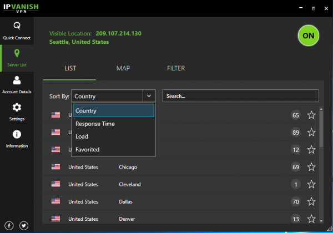Switch to the FILTER tab
Viewport: 333px width, 233px height.
click(176, 68)
